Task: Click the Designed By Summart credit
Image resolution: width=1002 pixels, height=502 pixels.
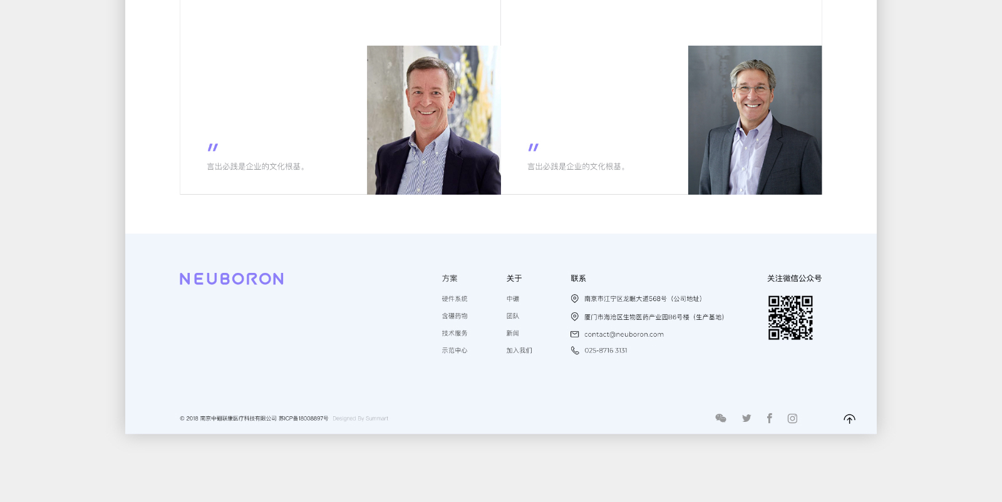Action: point(360,418)
